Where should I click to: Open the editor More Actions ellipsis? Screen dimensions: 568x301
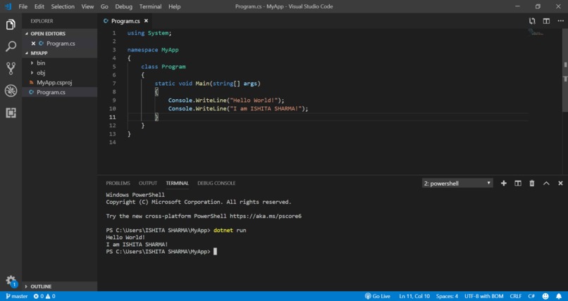[560, 21]
